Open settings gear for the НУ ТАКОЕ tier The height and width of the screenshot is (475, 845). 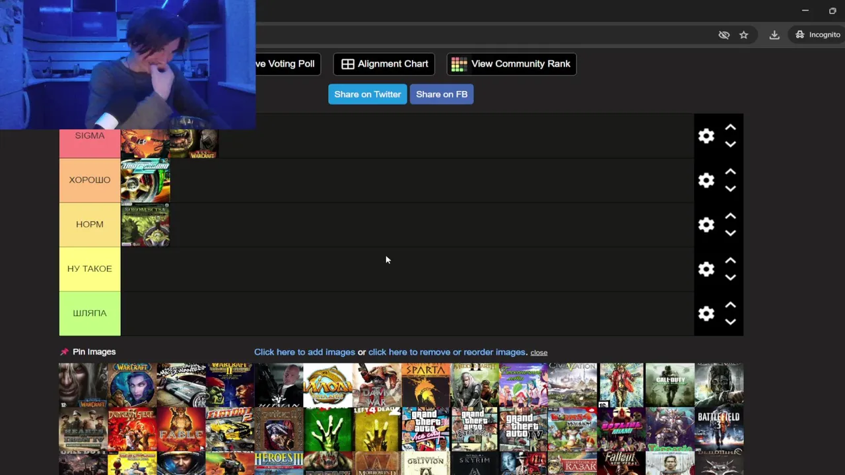[x=706, y=269]
